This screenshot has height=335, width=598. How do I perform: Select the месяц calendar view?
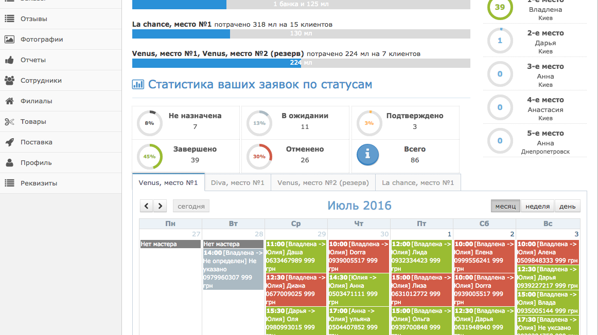click(505, 206)
